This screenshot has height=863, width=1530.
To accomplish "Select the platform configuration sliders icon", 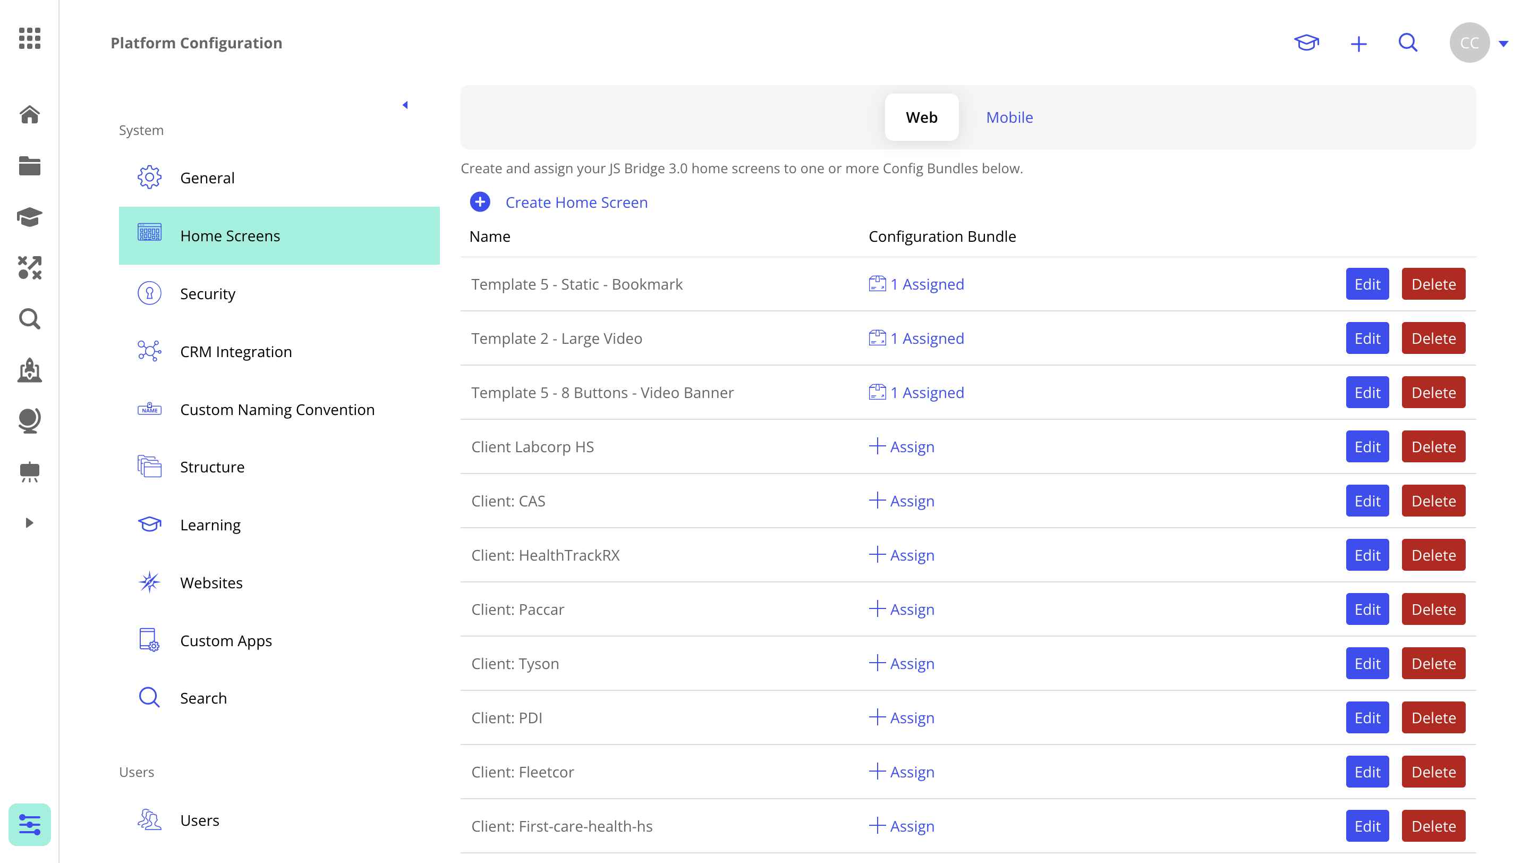I will (x=29, y=824).
